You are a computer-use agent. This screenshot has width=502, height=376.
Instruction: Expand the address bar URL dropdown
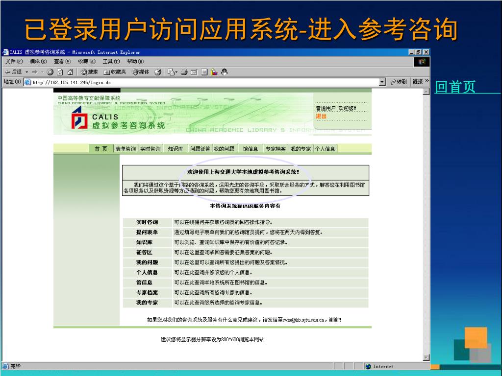coord(382,82)
